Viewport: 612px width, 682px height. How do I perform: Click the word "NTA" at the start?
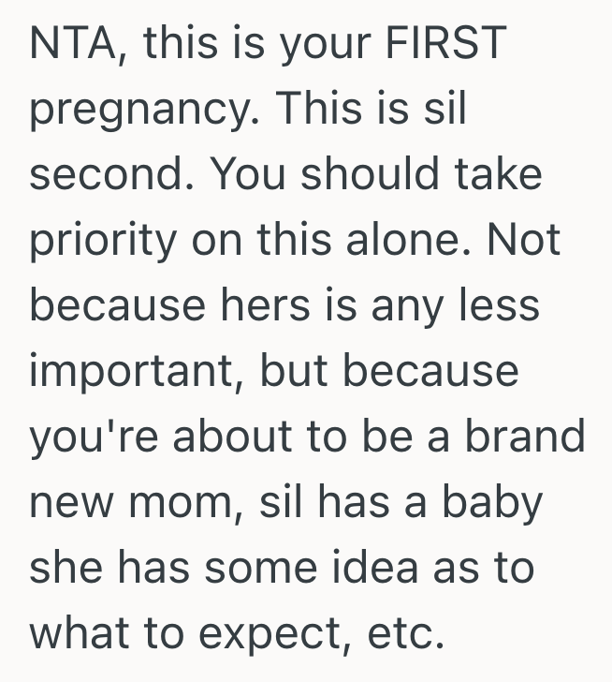(69, 47)
